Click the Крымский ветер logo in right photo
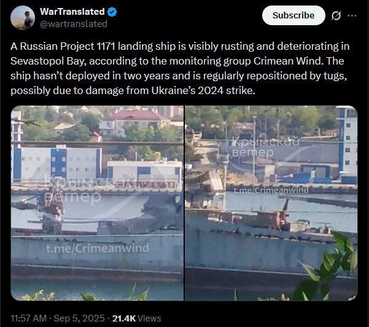 click(265, 147)
